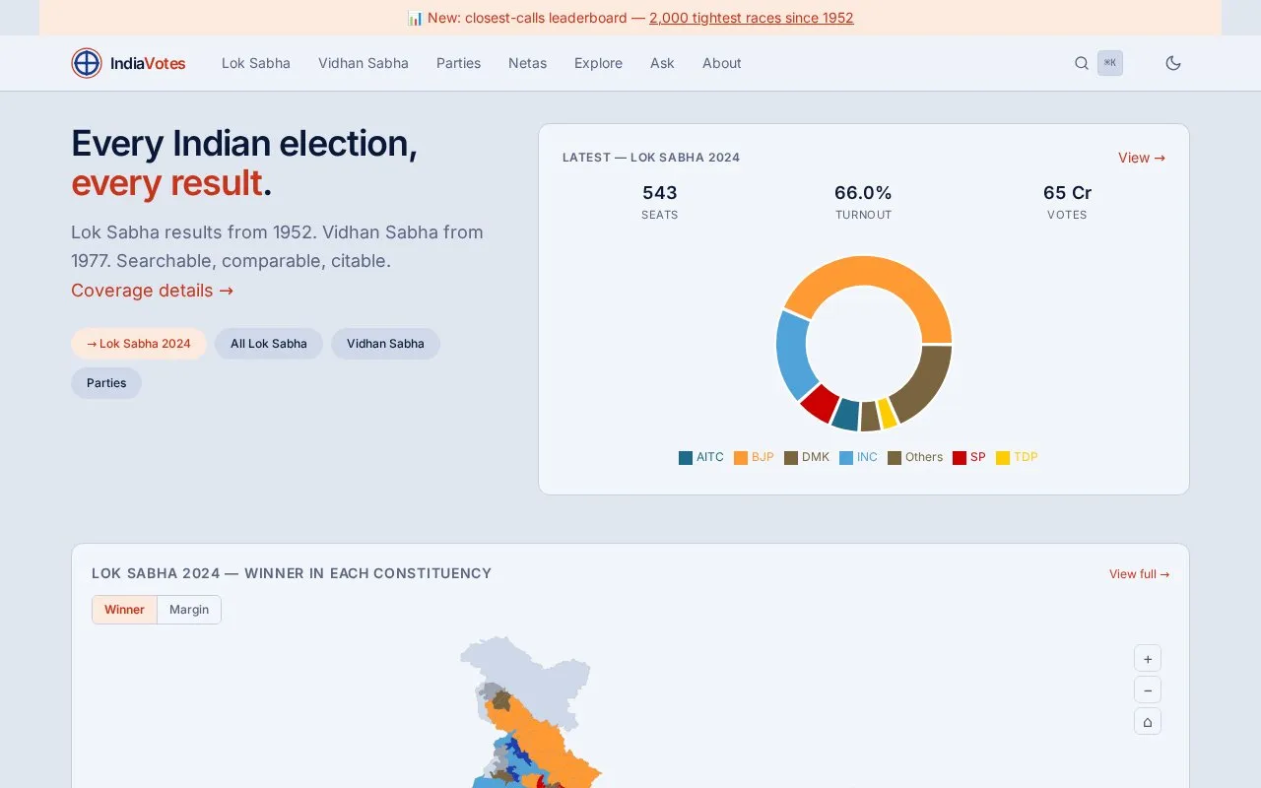Click the bar chart emoji in the banner
The image size is (1261, 788).
[x=415, y=18]
